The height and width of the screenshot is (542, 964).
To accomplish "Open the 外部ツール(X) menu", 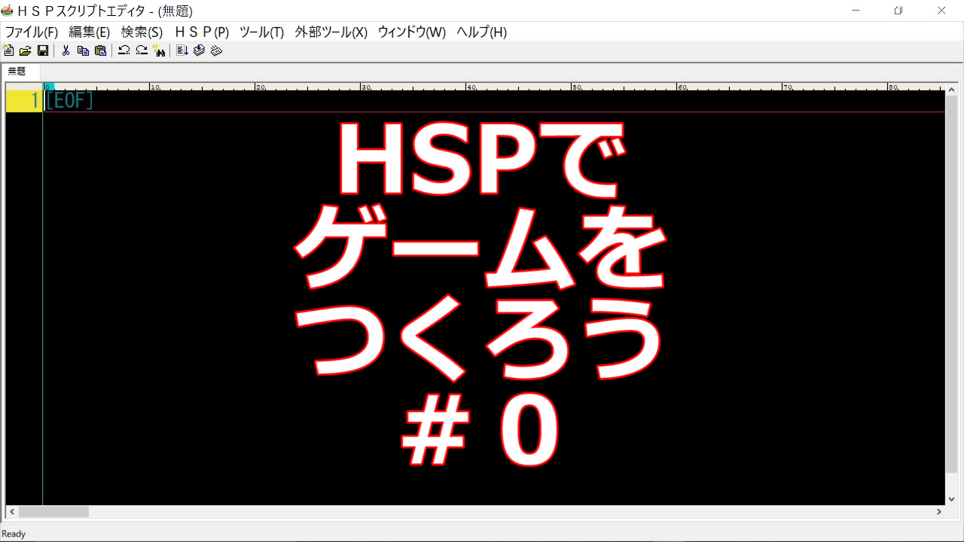I will tap(331, 32).
